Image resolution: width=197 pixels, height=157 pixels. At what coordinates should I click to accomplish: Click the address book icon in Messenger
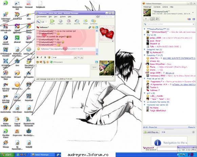tap(157, 19)
